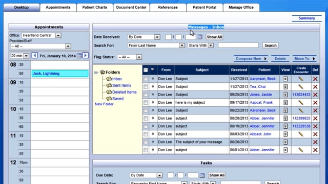The image size is (328, 184).
Task: View the message for Jones, Jackie
Action: click(x=285, y=95)
